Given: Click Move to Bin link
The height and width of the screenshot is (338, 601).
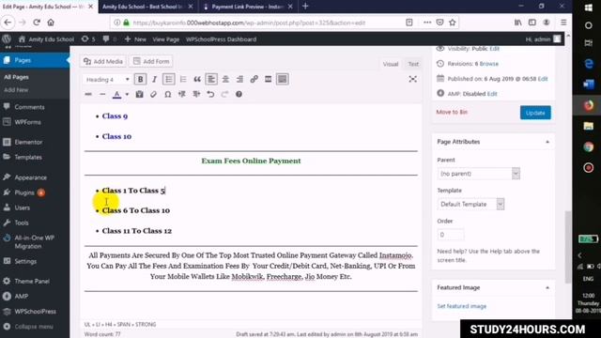Looking at the screenshot, I should coord(452,112).
